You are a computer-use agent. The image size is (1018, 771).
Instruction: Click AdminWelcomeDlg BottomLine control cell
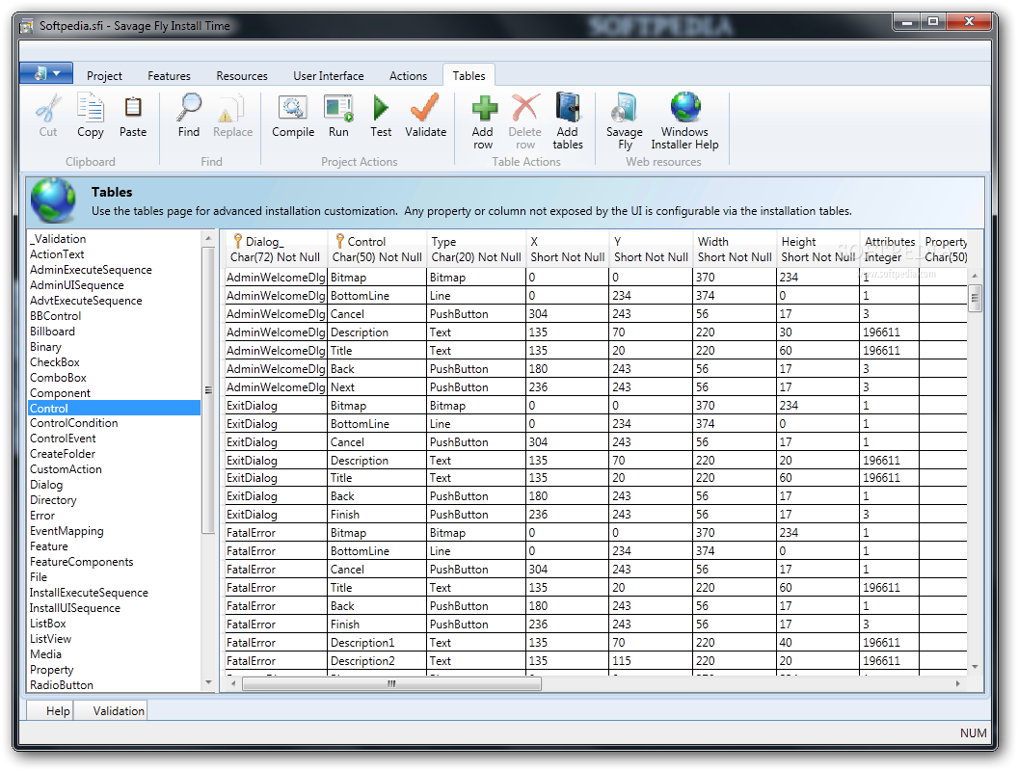[377, 296]
